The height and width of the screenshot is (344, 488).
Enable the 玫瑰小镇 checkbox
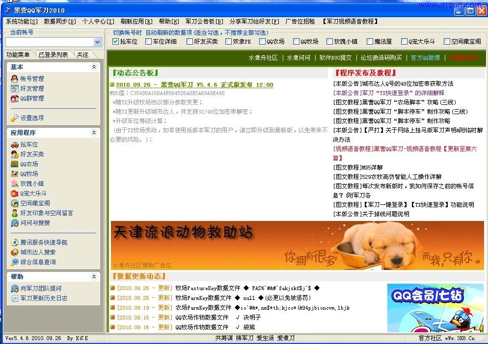coord(329,41)
